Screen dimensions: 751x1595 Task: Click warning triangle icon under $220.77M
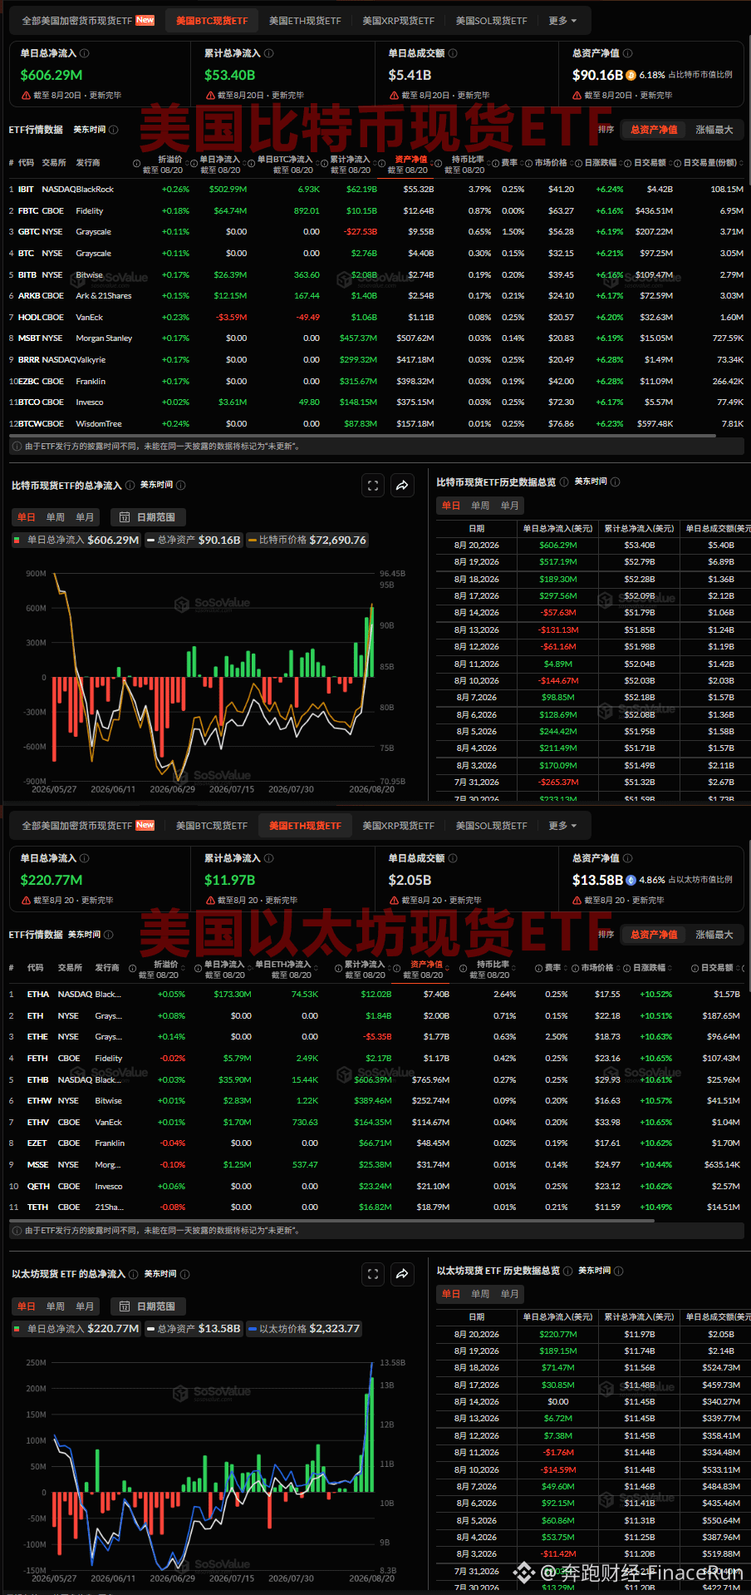26,901
